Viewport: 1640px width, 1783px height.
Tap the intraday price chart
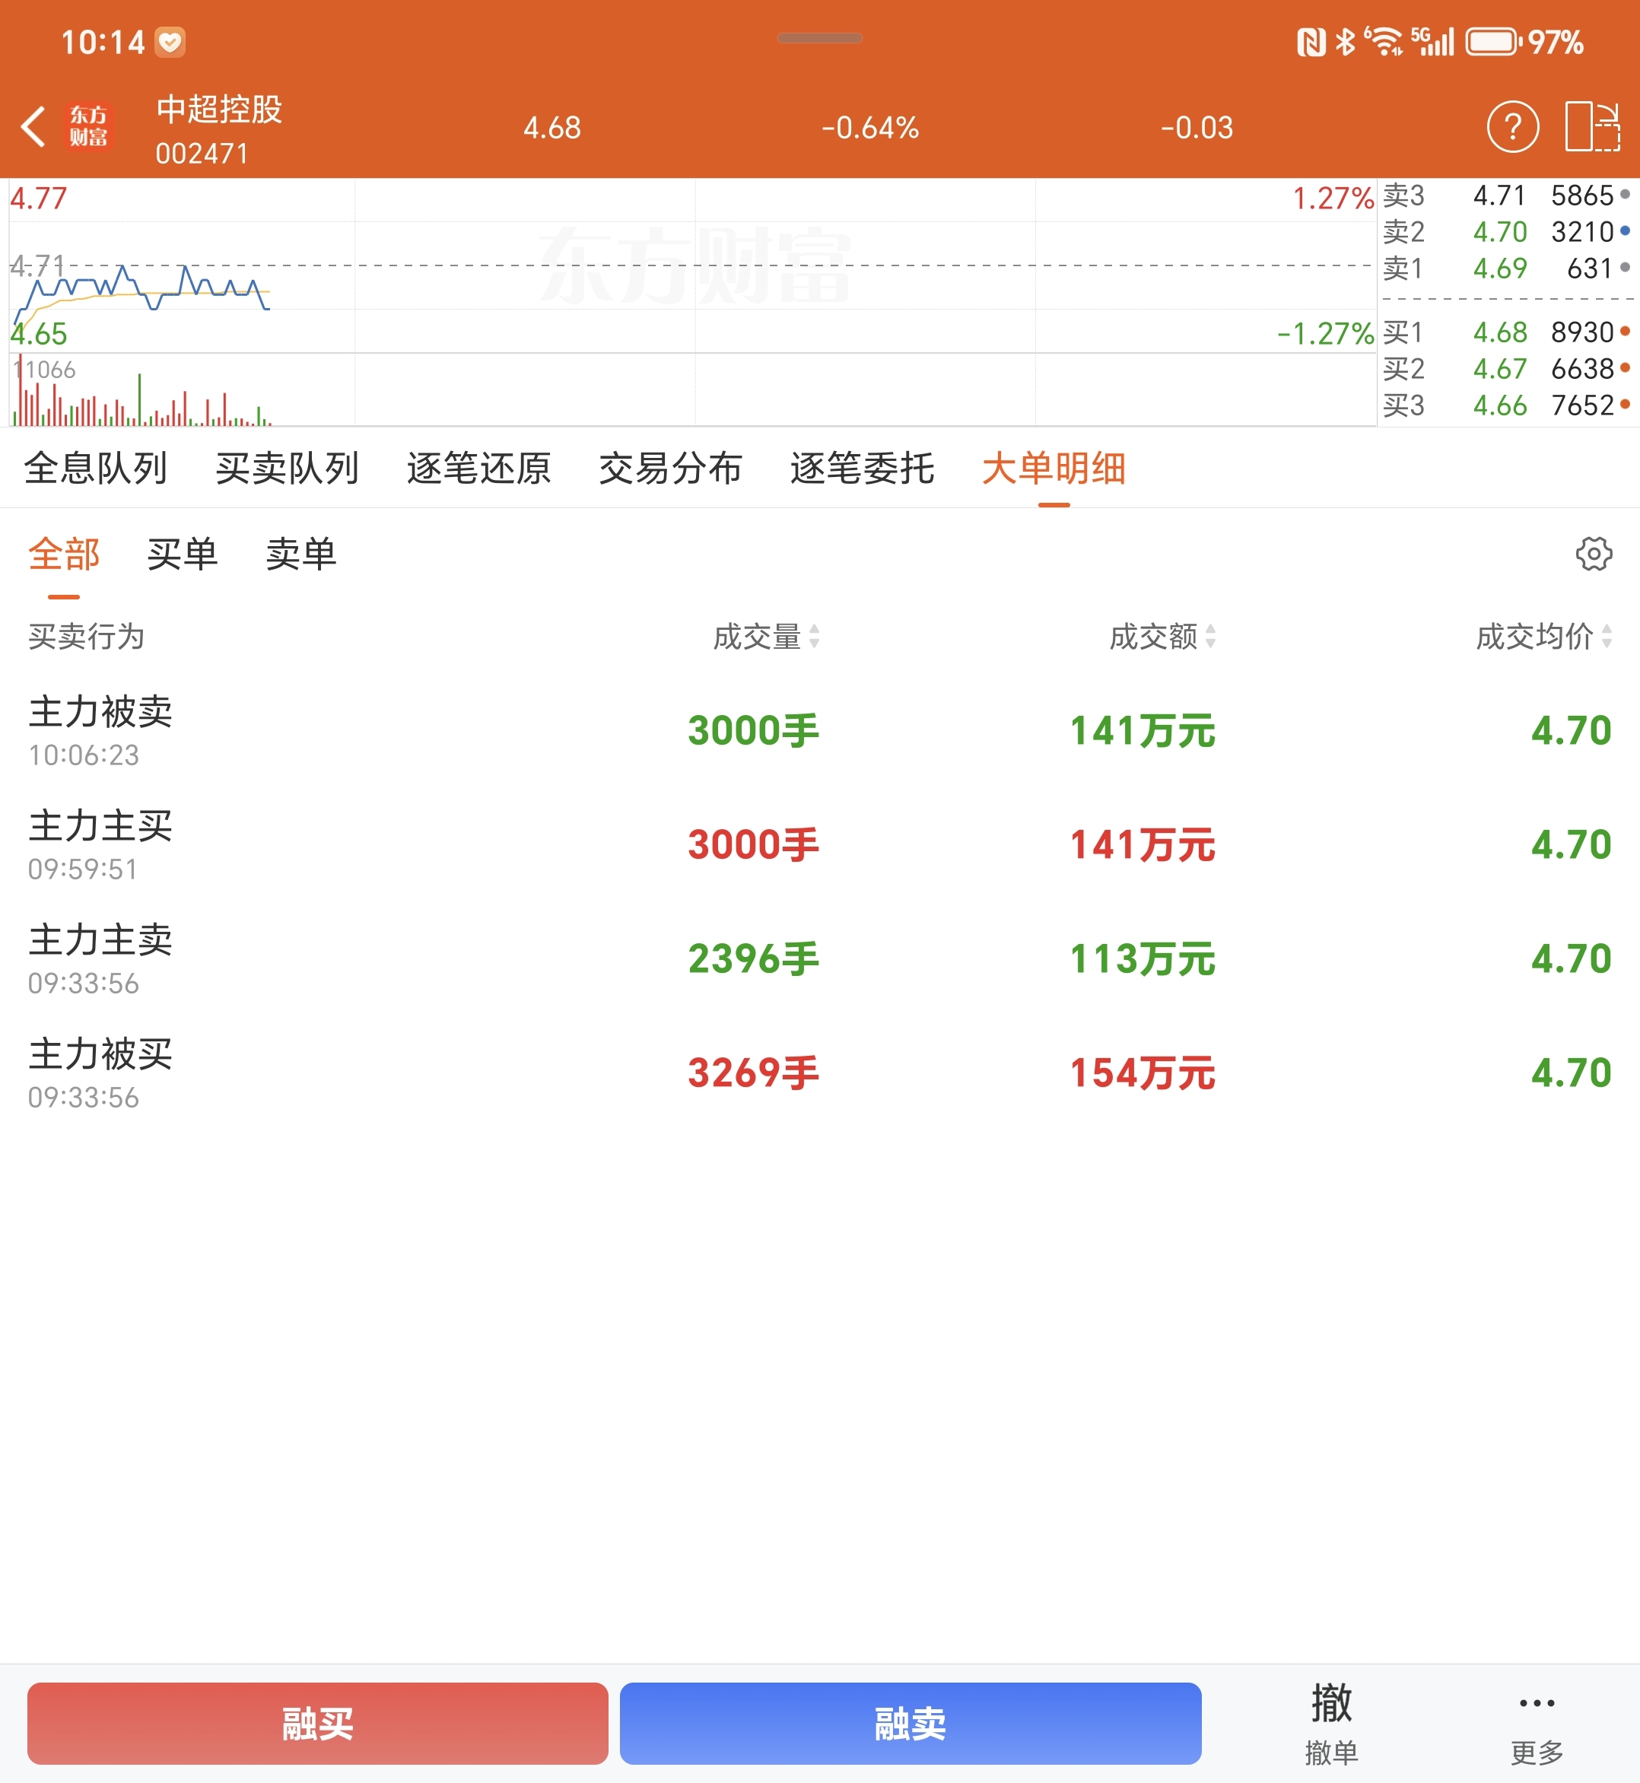692,266
